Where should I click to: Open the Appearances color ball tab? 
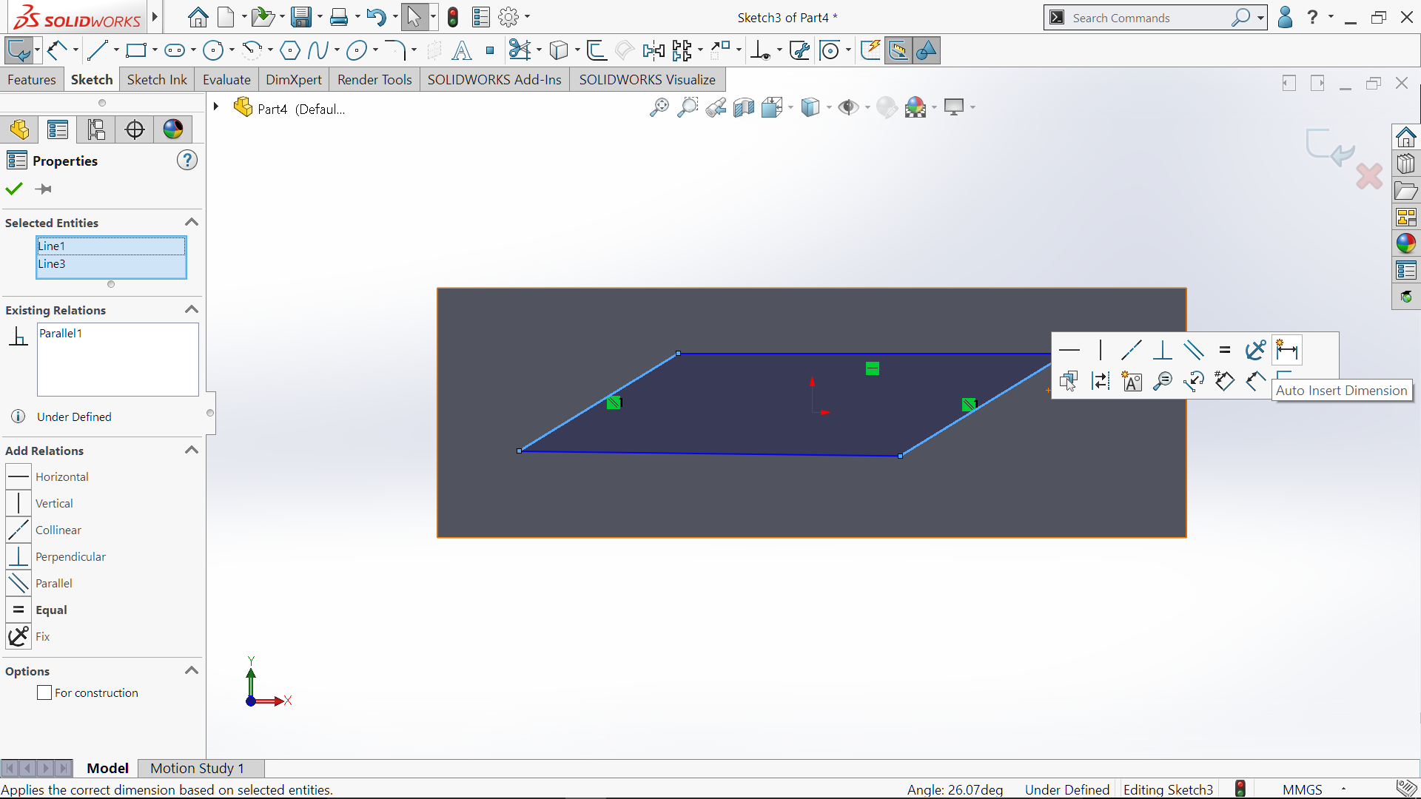click(172, 129)
